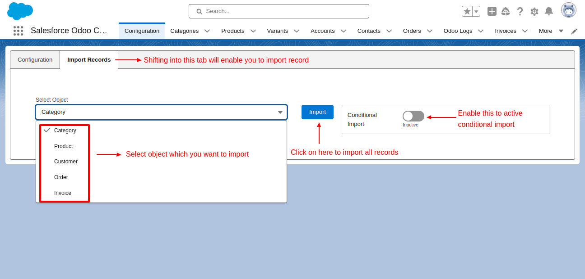The width and height of the screenshot is (585, 279).
Task: Click the upload cloud icon in the header
Action: (x=506, y=11)
